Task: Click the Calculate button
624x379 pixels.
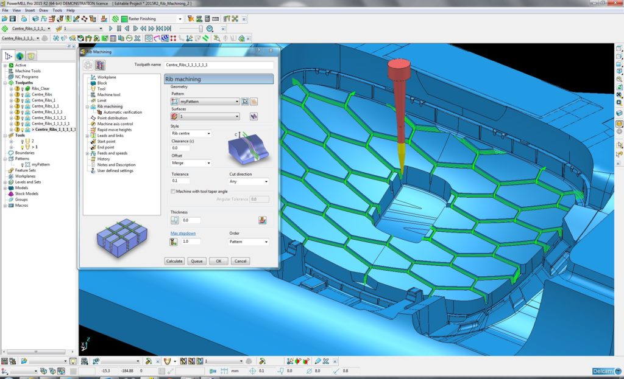Action: point(174,261)
